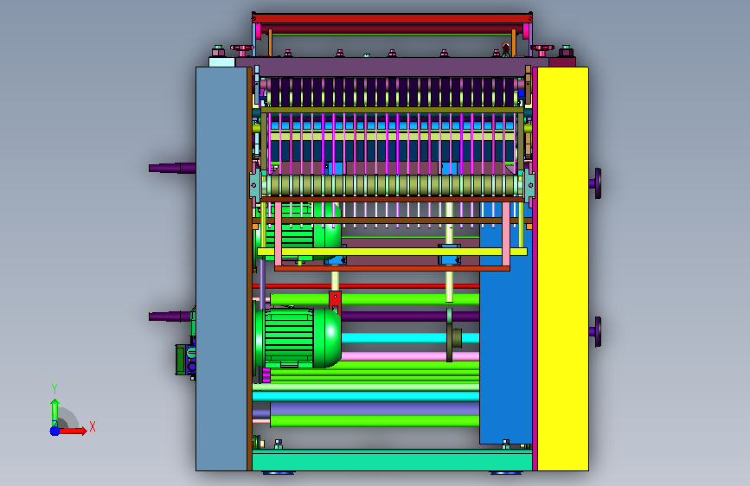Select the small red bracket on vertical rod

pyautogui.click(x=336, y=301)
